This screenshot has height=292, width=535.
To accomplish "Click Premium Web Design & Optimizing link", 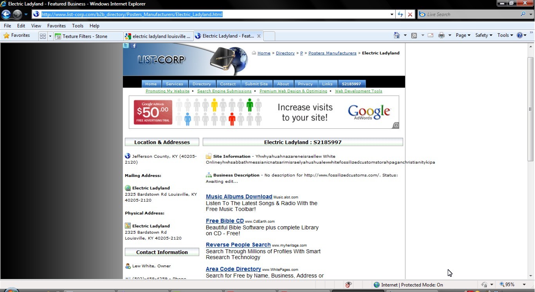I will coord(293,91).
